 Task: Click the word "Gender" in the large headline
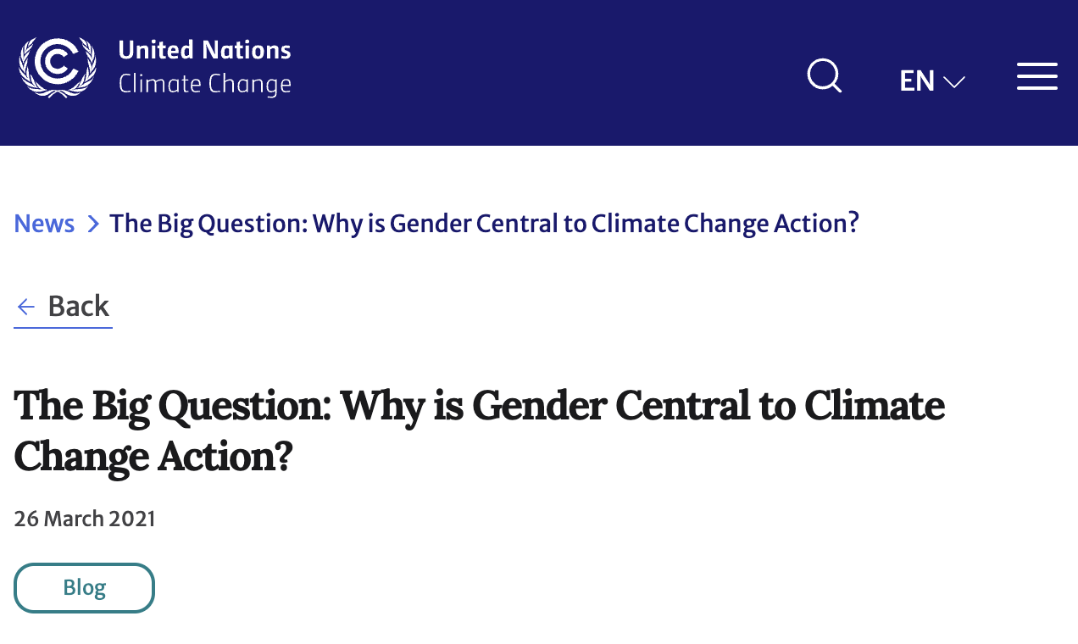coord(538,406)
